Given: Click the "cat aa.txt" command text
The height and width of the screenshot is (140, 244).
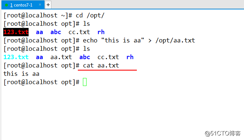Looking at the screenshot, I should (x=101, y=66).
